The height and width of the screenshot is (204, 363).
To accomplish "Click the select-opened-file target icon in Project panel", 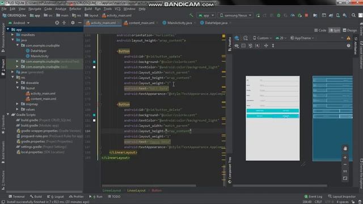I will (57, 23).
